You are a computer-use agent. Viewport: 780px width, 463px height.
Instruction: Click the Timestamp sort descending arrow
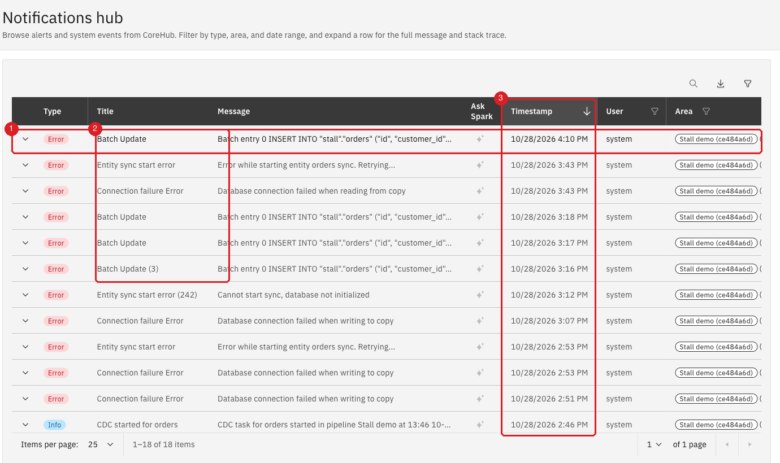587,111
